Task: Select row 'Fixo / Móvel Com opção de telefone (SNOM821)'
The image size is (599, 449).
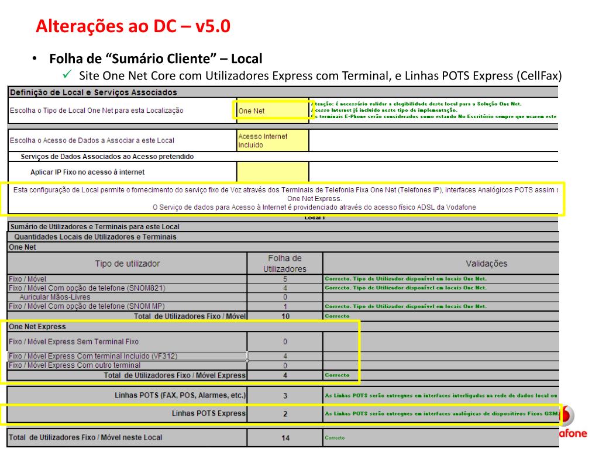Action: 87,288
